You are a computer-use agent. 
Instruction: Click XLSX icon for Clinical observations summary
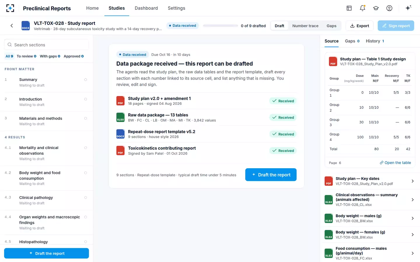329,200
